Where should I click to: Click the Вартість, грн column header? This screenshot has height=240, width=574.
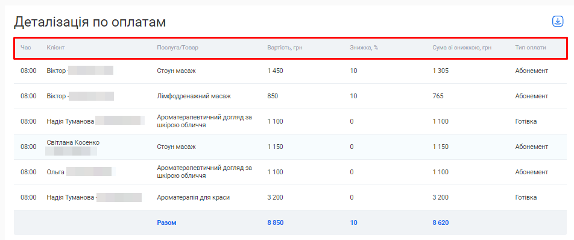285,48
